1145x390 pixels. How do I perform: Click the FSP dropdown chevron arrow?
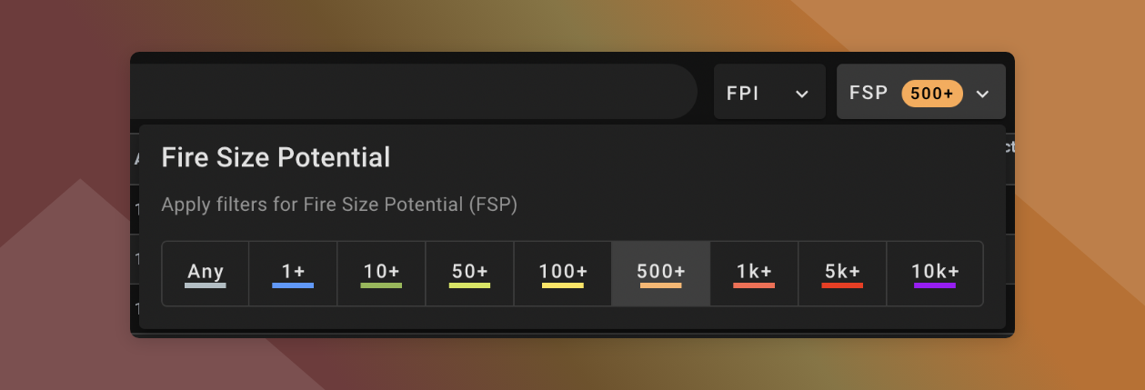(982, 94)
